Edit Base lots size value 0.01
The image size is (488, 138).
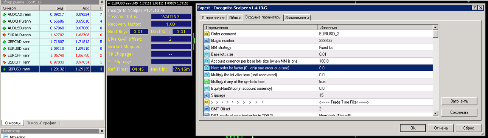tap(375, 54)
